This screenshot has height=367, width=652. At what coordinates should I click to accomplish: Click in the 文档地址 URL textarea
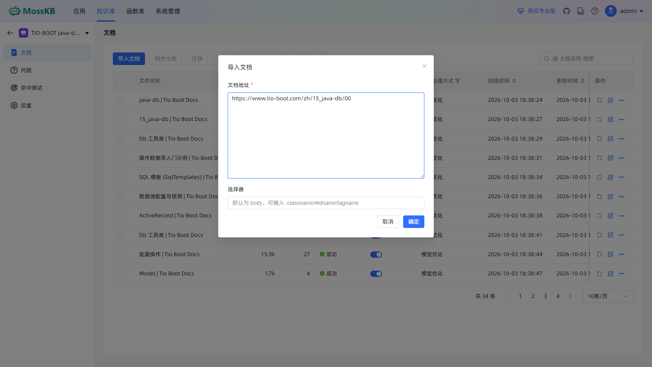tap(326, 136)
